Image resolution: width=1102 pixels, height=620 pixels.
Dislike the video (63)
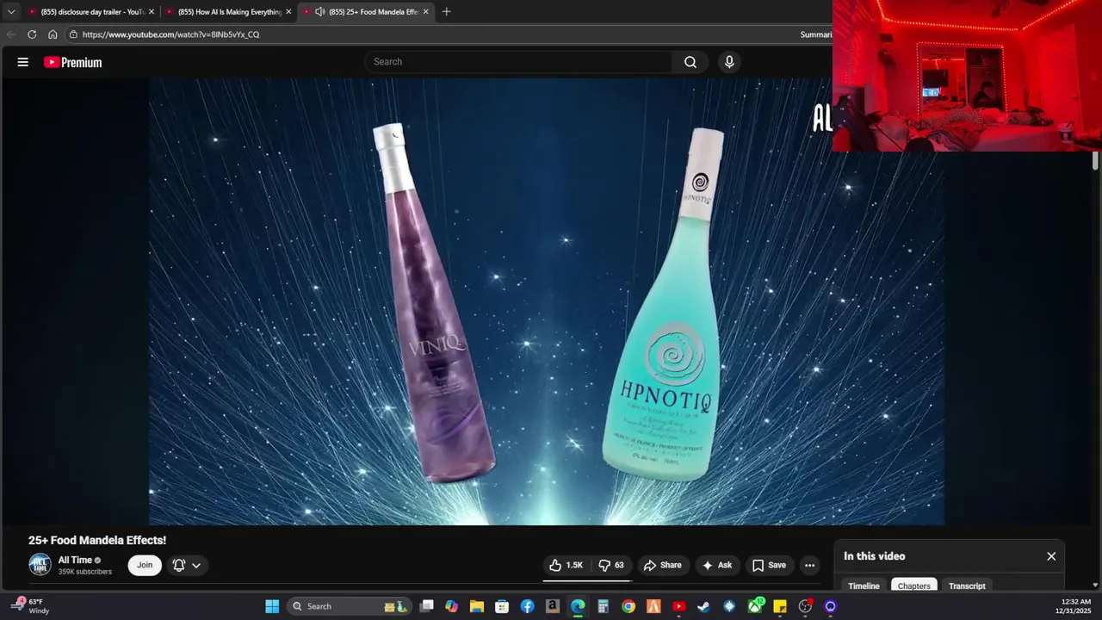tap(611, 565)
